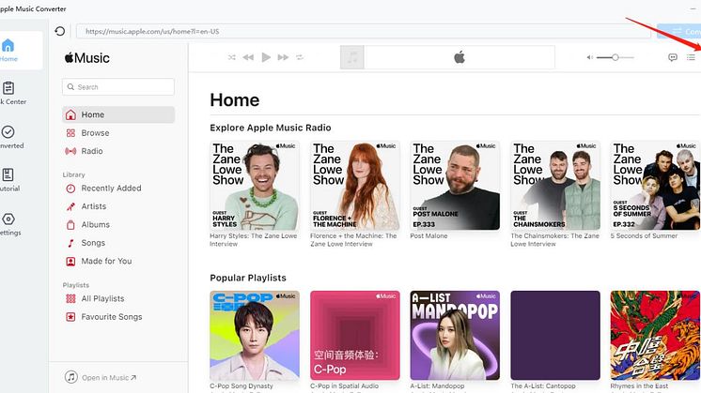Click the 'Popular Playlists' heading

(x=248, y=278)
